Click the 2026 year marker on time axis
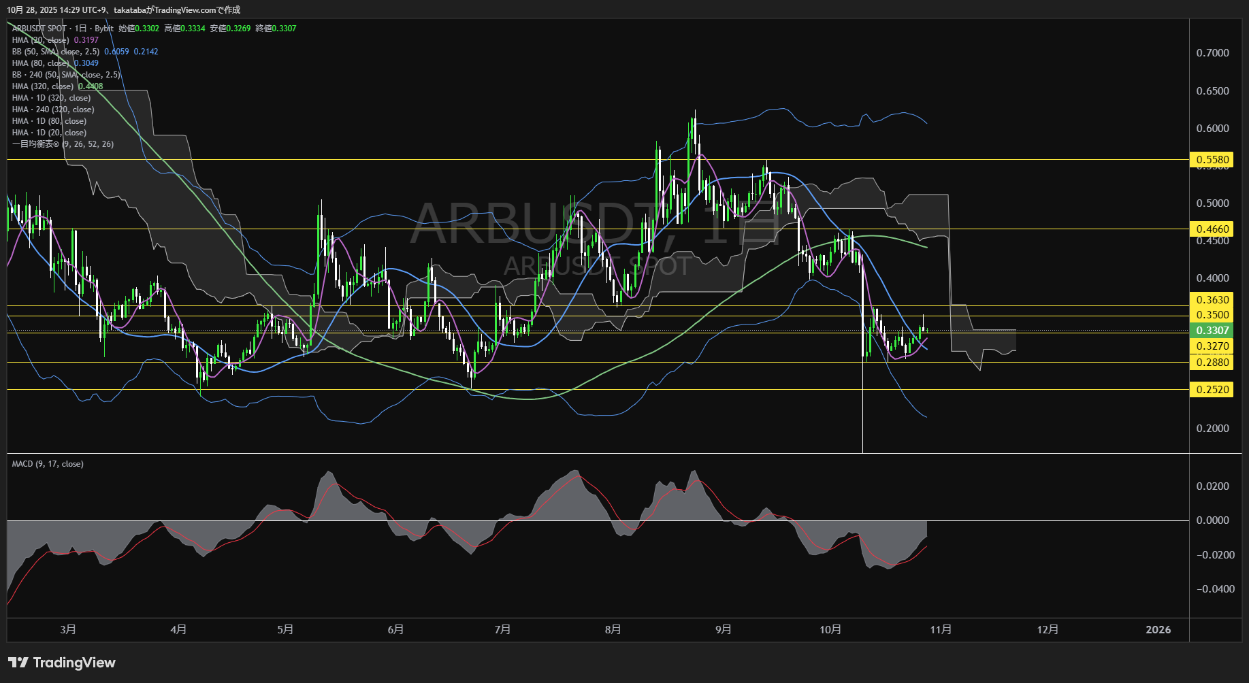The width and height of the screenshot is (1249, 683). 1158,629
